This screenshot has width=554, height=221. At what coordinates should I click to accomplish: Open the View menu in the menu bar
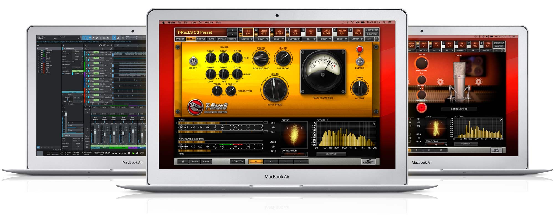point(193,22)
